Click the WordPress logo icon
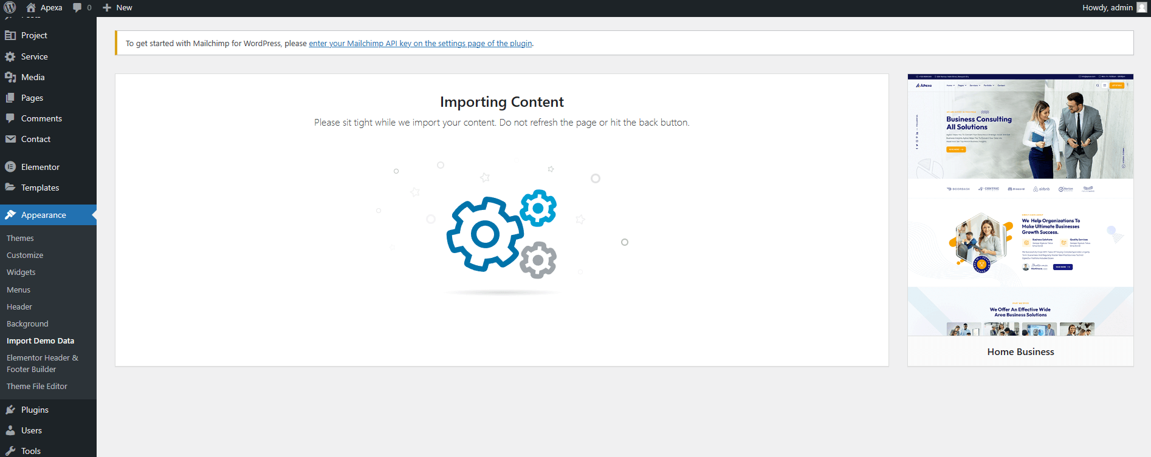The width and height of the screenshot is (1151, 457). pos(10,8)
